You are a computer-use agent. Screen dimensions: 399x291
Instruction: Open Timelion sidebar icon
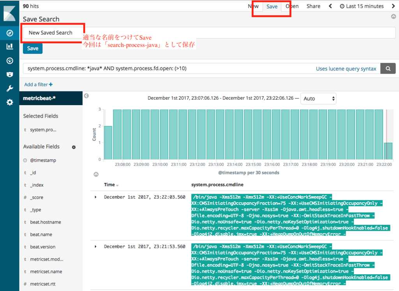(x=10, y=74)
